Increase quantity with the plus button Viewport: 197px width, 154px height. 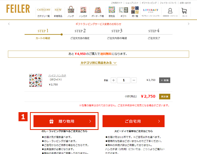[x=113, y=80]
